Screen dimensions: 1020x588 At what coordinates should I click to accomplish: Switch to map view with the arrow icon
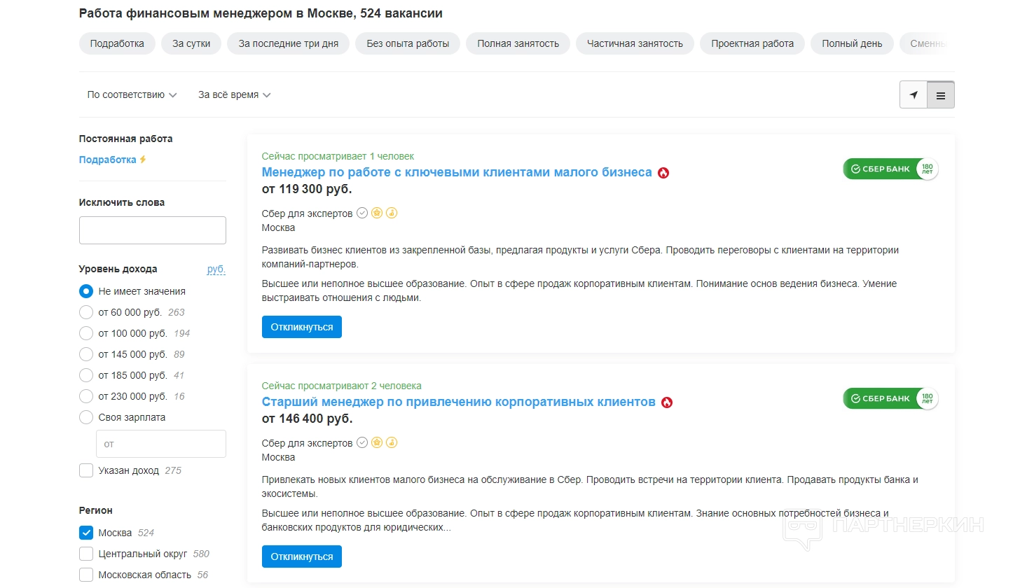tap(914, 95)
